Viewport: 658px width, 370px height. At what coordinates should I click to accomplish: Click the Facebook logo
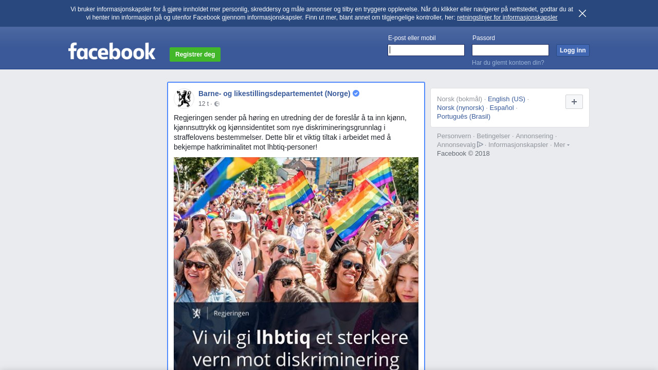point(112,51)
